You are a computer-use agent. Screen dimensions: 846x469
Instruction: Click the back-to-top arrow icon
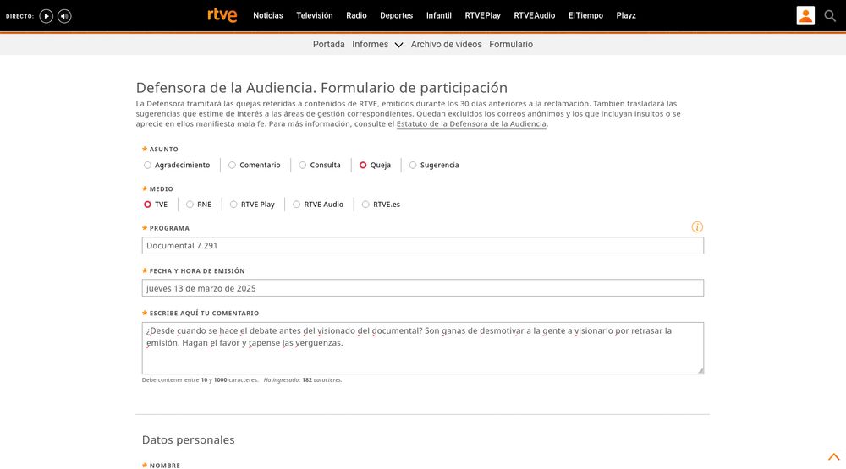tap(833, 456)
